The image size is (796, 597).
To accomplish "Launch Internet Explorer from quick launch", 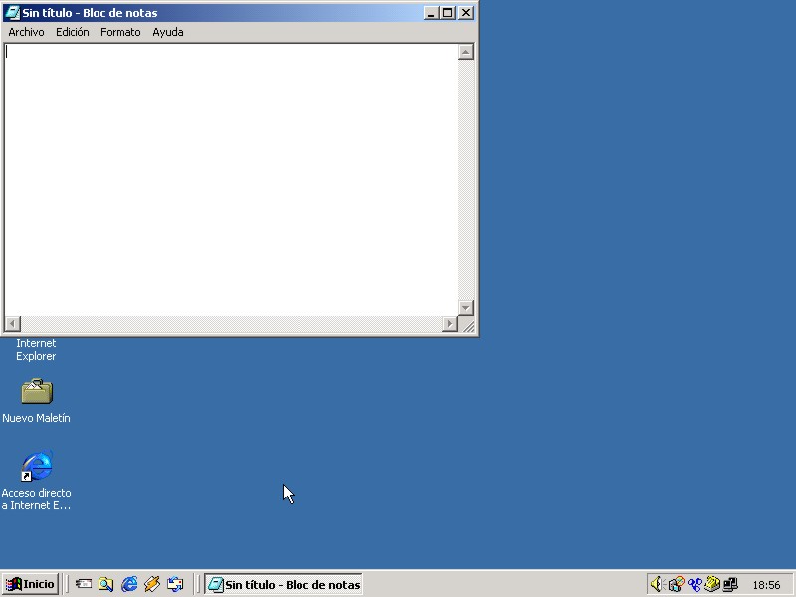I will tap(129, 584).
